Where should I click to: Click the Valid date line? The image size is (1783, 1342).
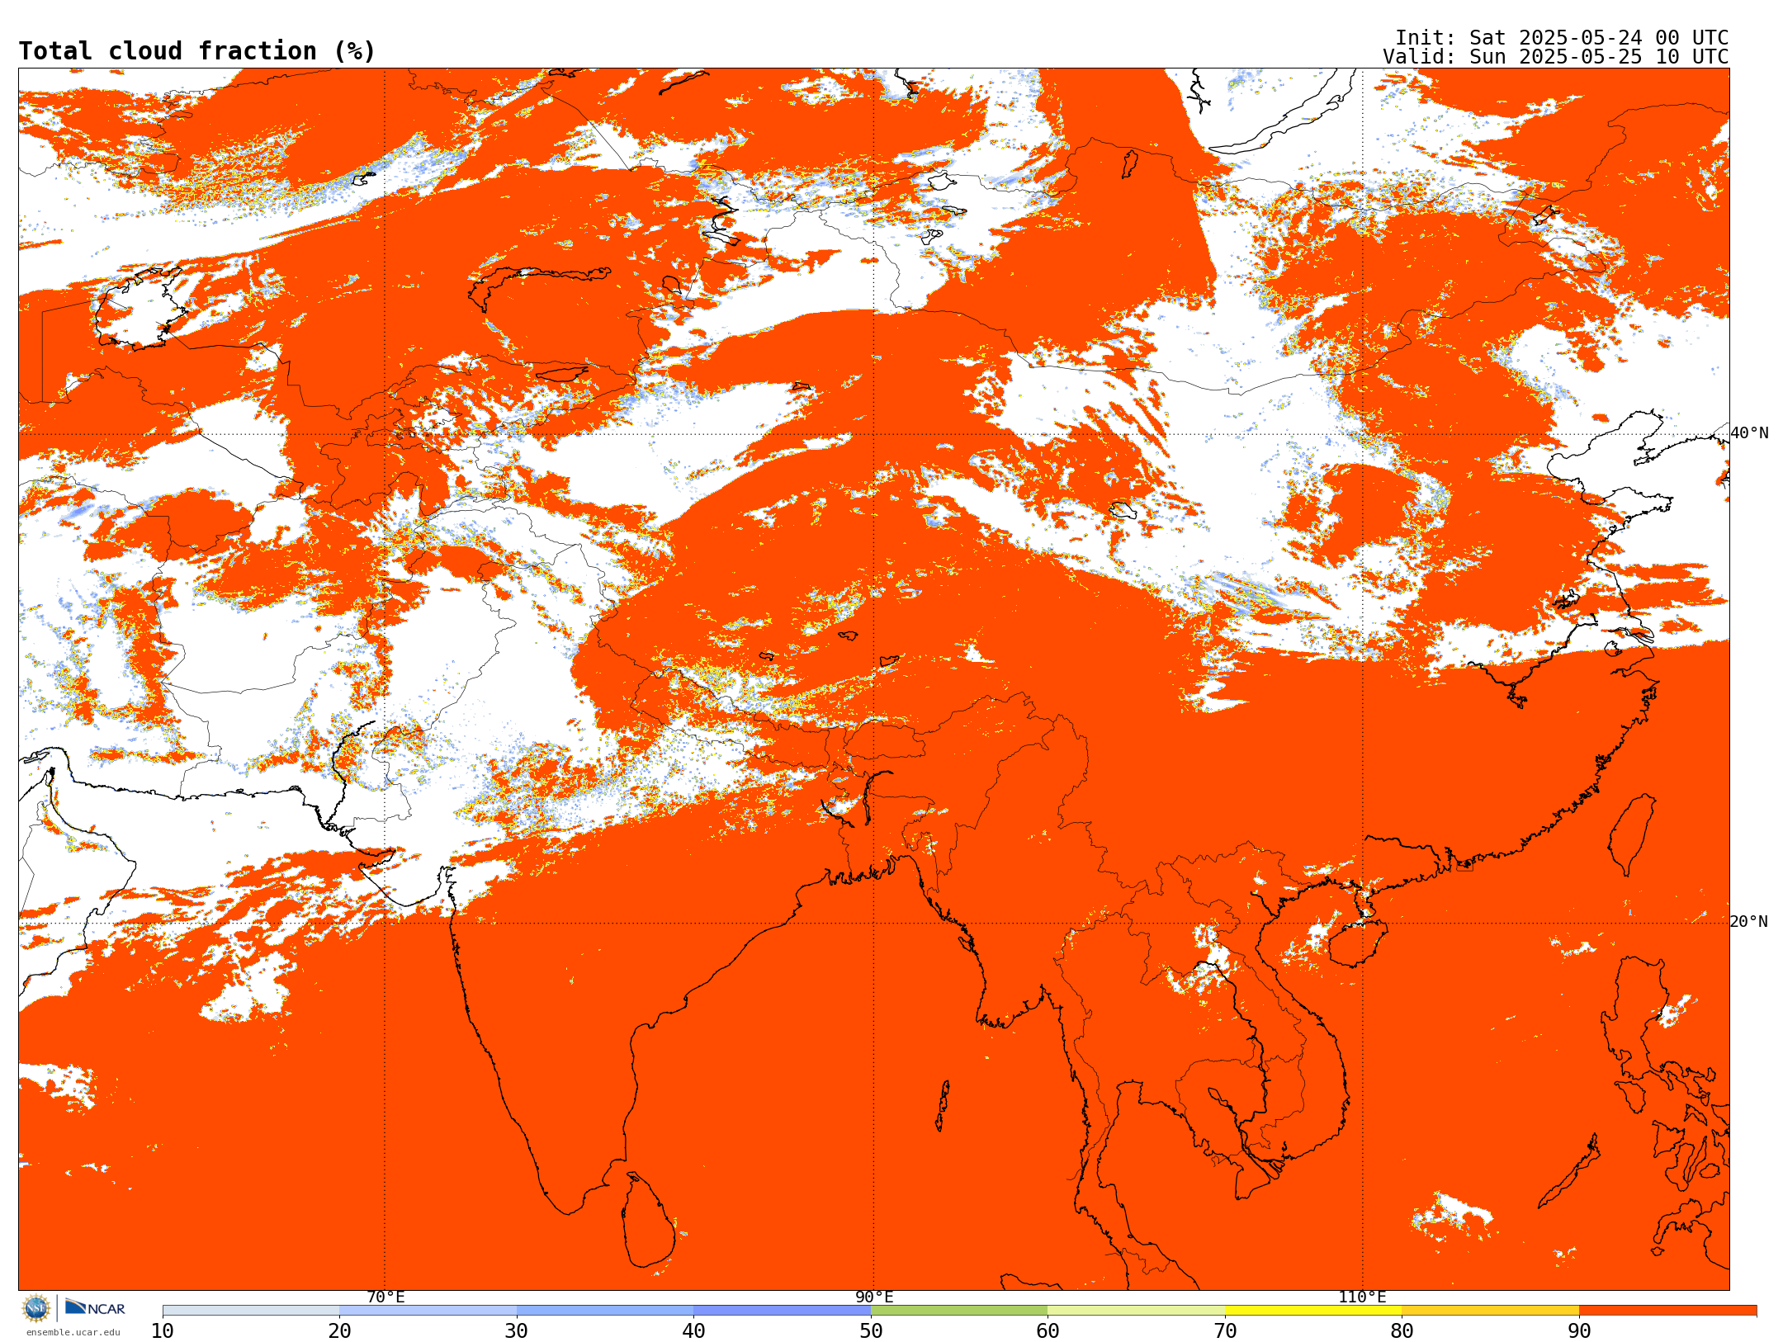click(x=1555, y=57)
